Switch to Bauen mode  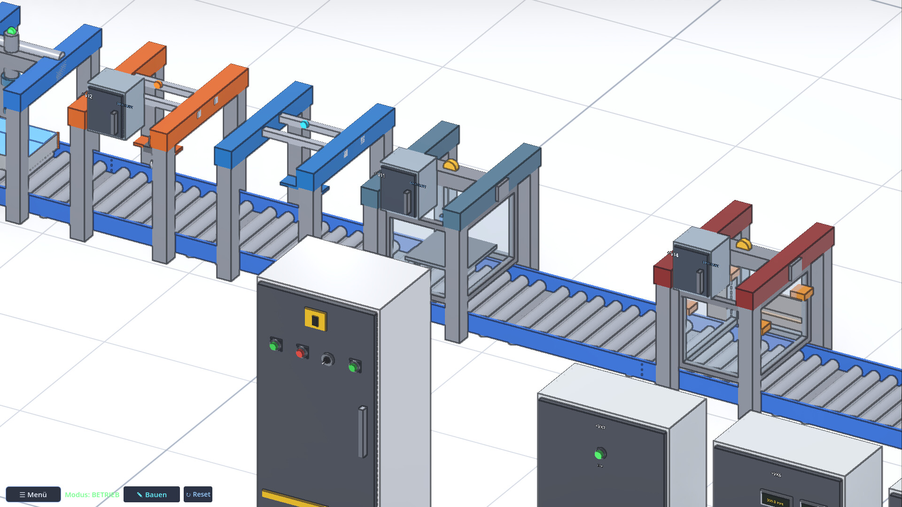click(x=151, y=494)
